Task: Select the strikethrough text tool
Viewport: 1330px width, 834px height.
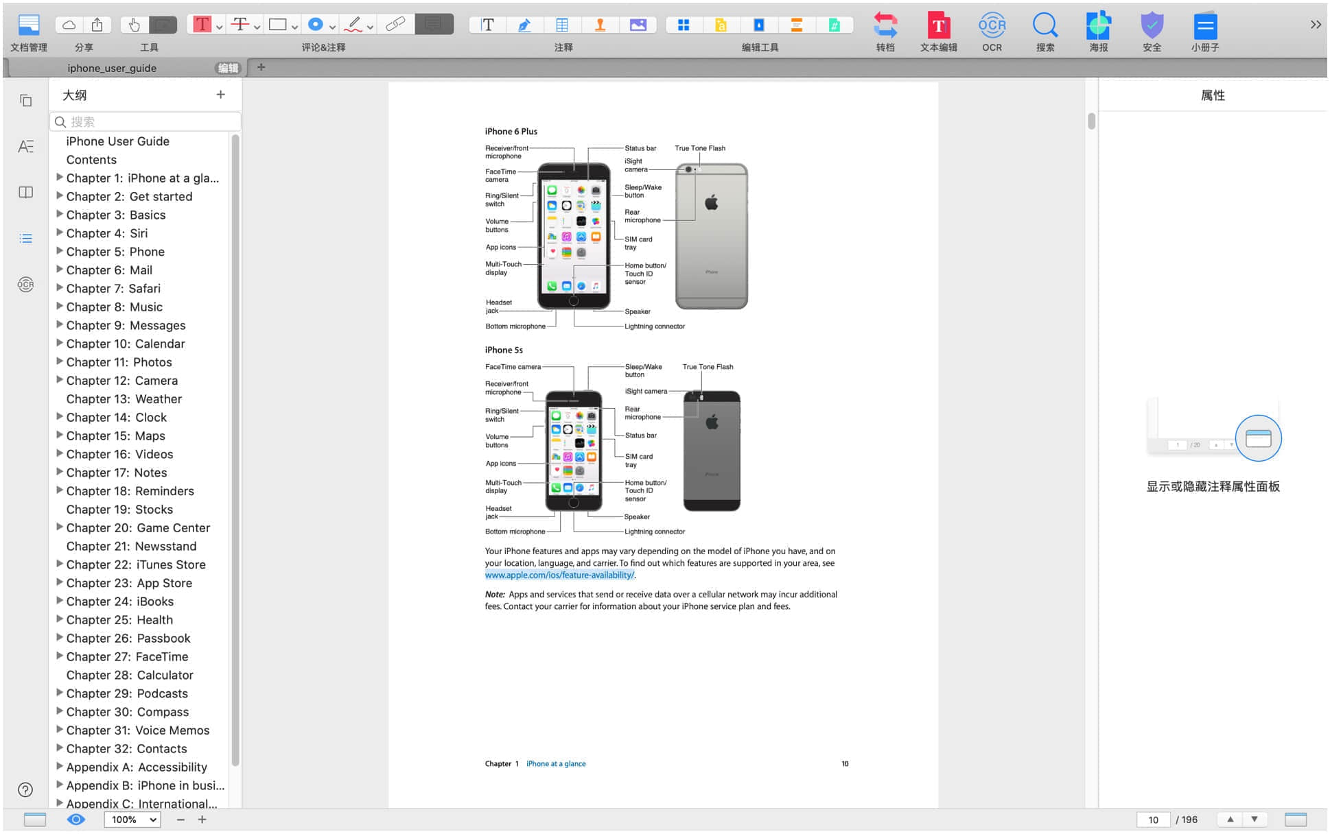Action: click(x=240, y=25)
